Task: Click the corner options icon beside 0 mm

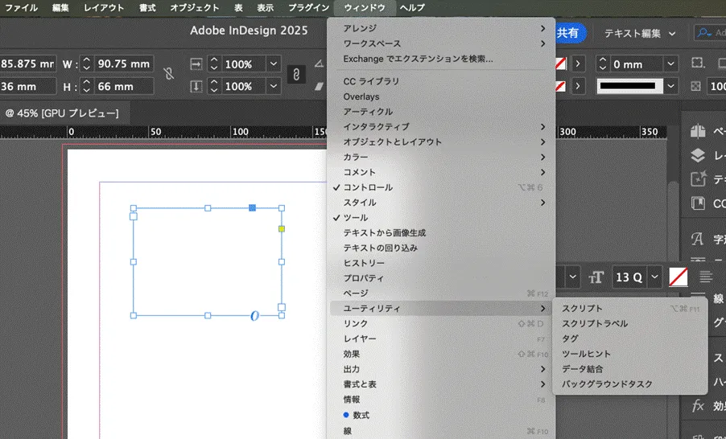Action: (698, 64)
